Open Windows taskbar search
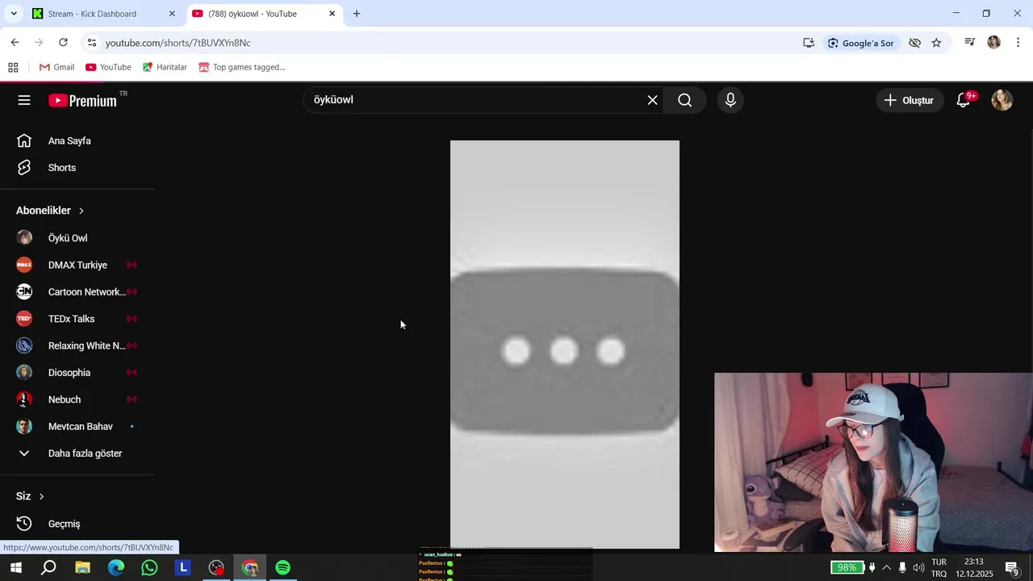Image resolution: width=1033 pixels, height=581 pixels. pos(48,568)
